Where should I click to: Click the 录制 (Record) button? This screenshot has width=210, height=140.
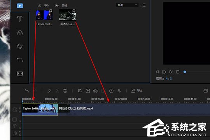coord(61,5)
